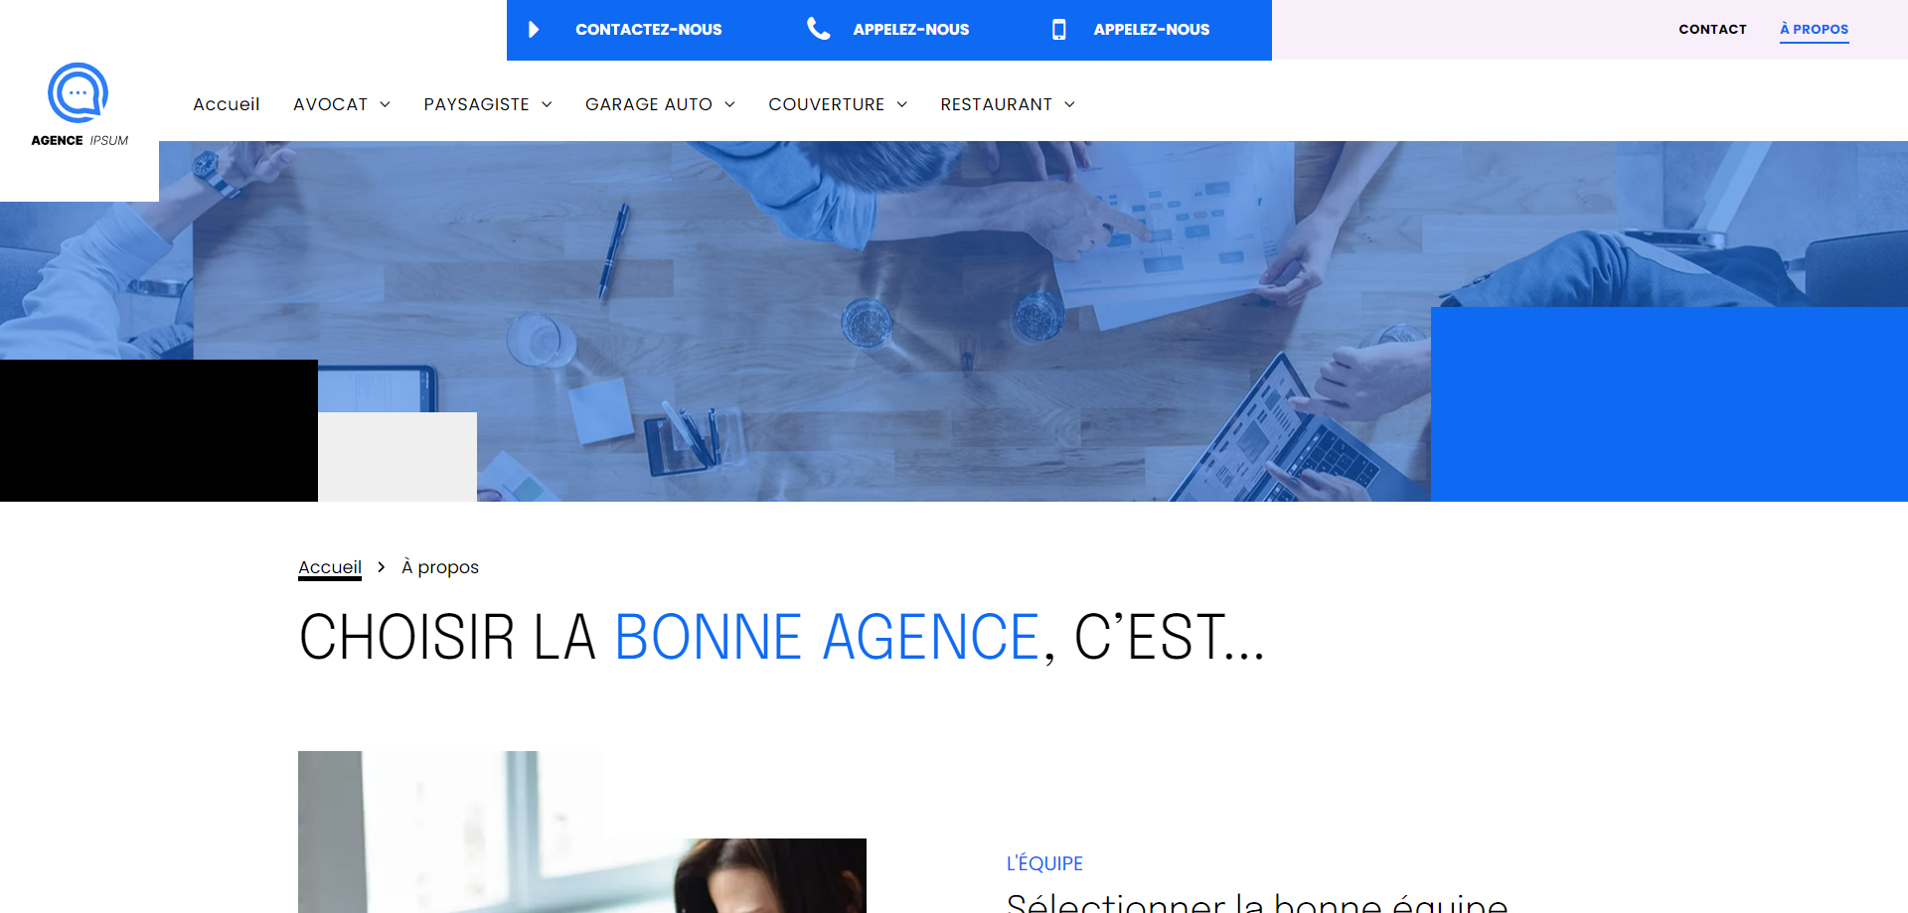Click the mobile phone icon

(x=1059, y=30)
